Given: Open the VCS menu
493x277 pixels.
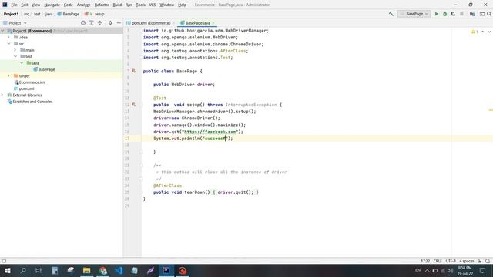Looking at the screenshot, I should point(153,5).
